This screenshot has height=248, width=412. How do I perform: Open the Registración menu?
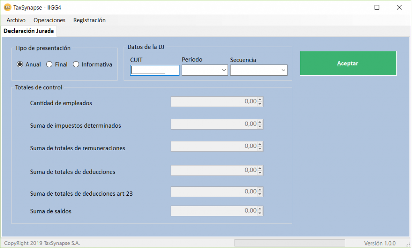(89, 20)
